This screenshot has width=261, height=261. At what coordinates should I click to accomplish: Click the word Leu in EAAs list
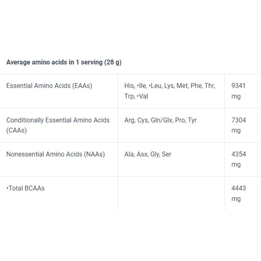[x=157, y=86]
